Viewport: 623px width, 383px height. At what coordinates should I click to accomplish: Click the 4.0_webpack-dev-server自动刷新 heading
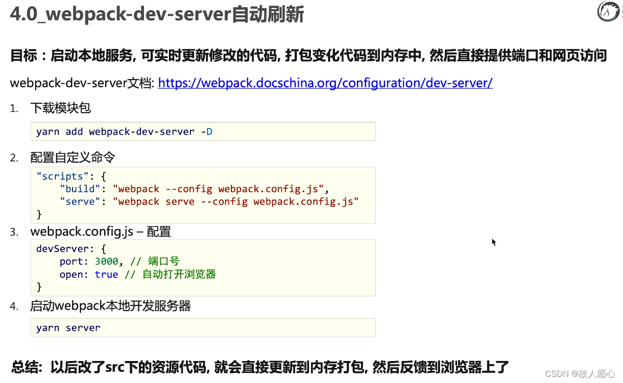pos(157,14)
